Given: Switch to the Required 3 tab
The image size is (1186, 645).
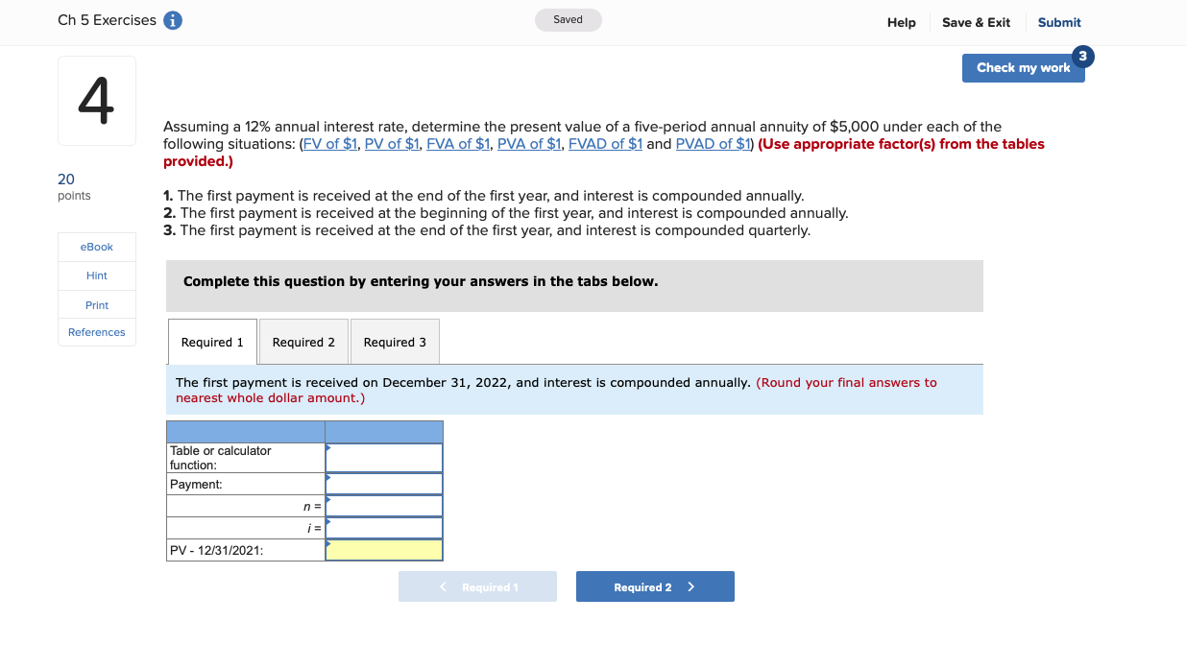Looking at the screenshot, I should pyautogui.click(x=394, y=342).
